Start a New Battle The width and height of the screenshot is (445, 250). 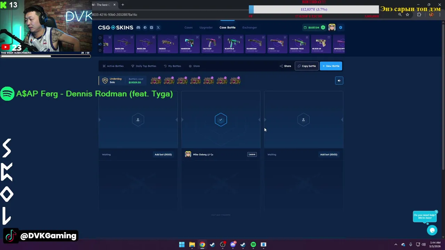331,66
